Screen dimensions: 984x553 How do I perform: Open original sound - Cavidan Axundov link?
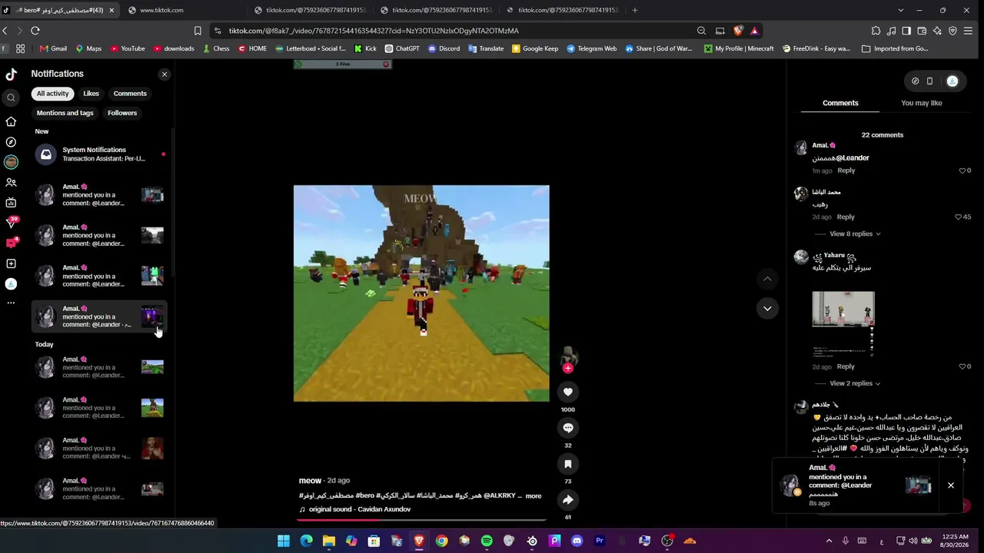pyautogui.click(x=360, y=509)
